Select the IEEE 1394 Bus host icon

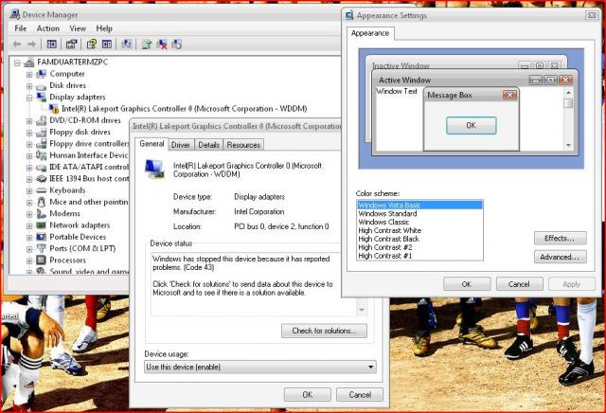coord(41,179)
